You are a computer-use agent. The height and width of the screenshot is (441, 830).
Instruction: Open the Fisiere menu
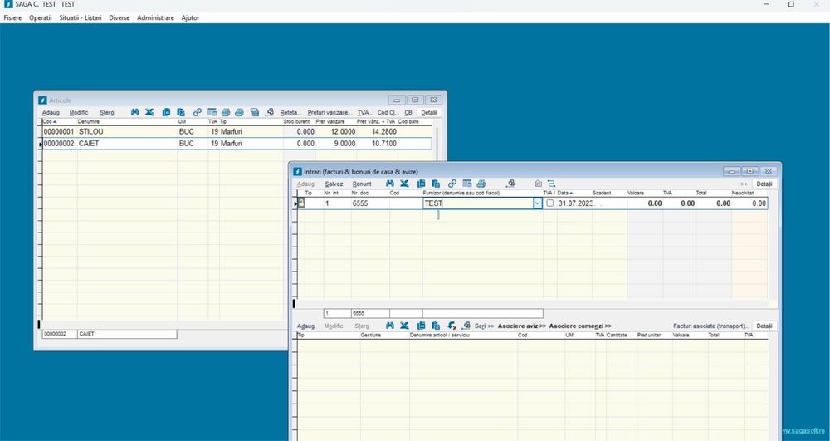(12, 18)
